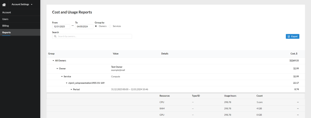This screenshot has height=118, width=311.
Task: Select the 1 core count value
Action: tap(260, 102)
